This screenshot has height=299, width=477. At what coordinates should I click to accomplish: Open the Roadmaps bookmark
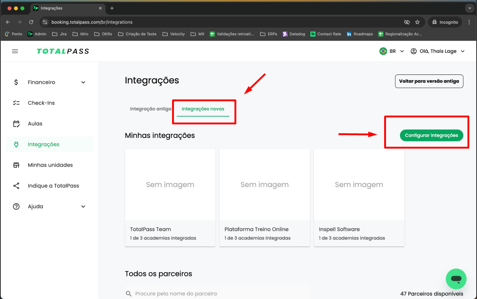360,34
